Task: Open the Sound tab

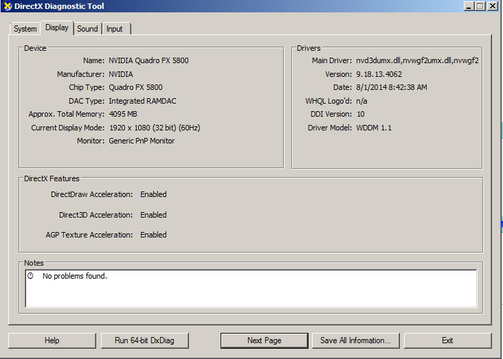Action: pyautogui.click(x=87, y=29)
